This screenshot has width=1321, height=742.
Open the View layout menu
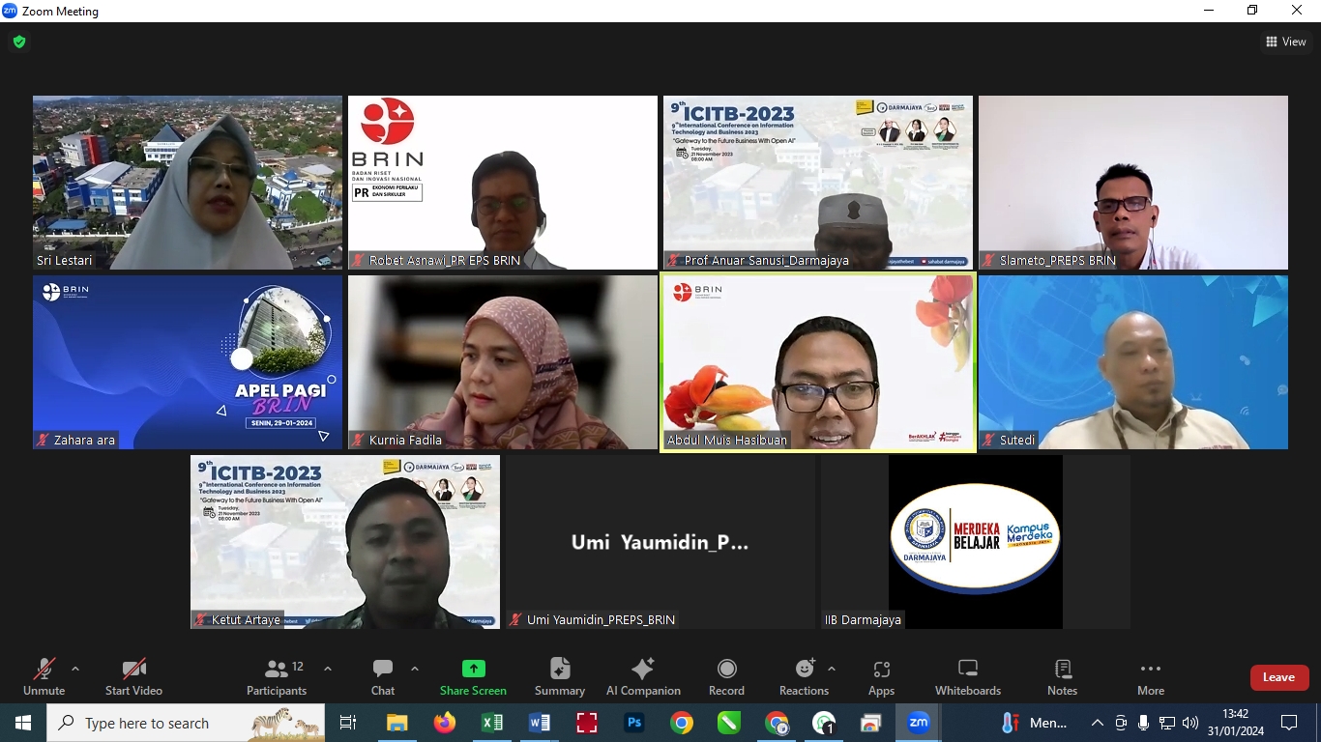click(x=1285, y=42)
